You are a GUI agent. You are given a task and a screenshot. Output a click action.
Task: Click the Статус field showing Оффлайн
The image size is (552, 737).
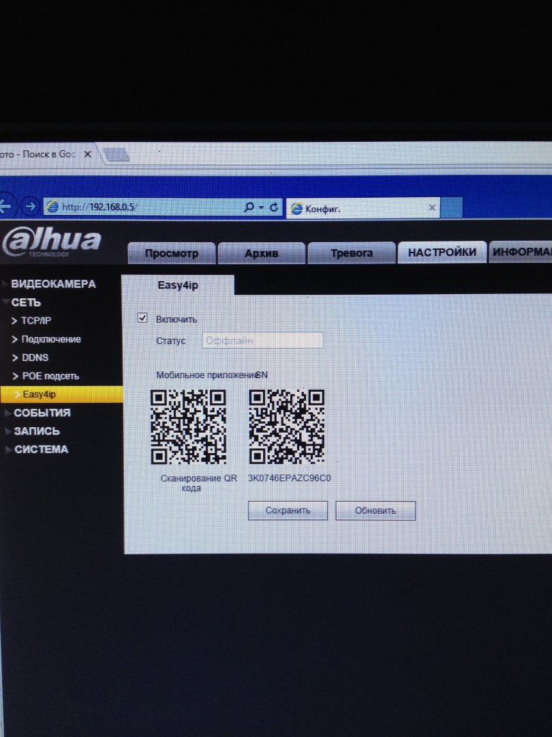[x=262, y=341]
